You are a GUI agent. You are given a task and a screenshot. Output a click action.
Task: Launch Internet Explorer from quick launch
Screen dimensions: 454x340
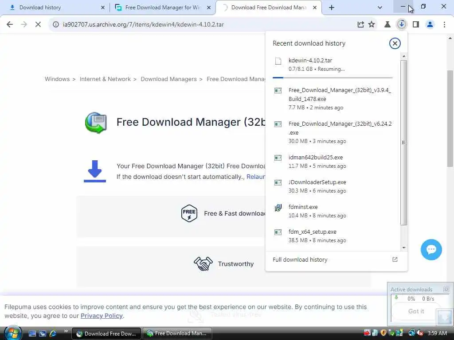coord(53,334)
